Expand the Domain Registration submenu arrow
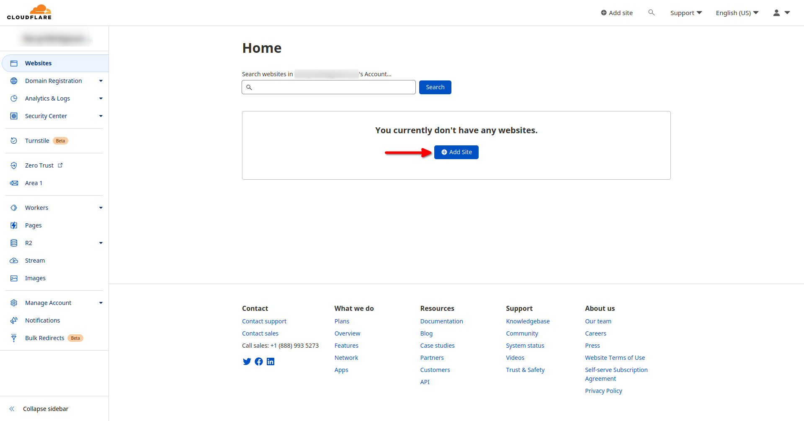The image size is (804, 421). [x=101, y=81]
